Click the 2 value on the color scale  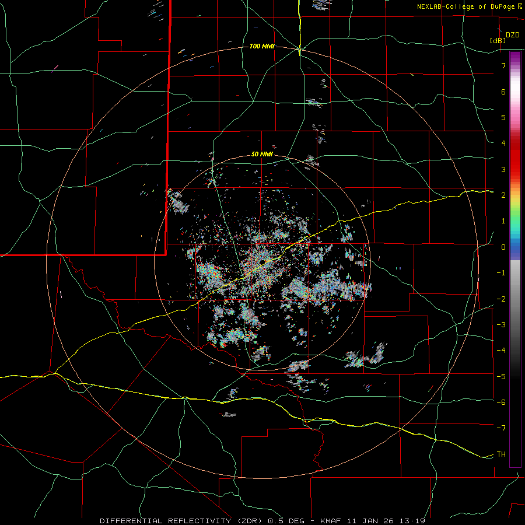pyautogui.click(x=503, y=195)
